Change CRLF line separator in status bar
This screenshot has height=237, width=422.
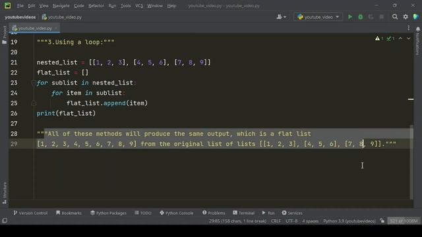[276, 221]
